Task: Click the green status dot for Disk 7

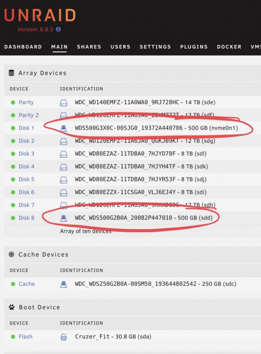Action: (x=13, y=205)
